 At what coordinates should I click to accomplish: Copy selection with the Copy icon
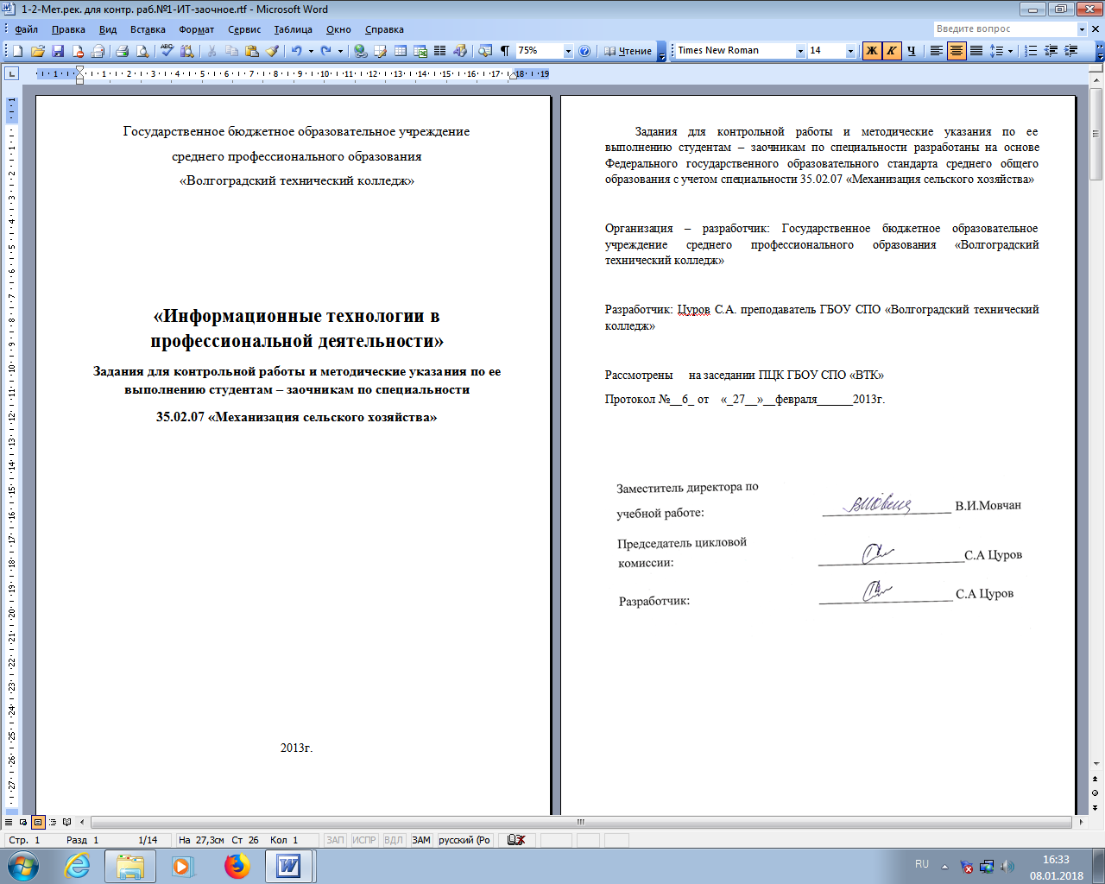coord(231,51)
